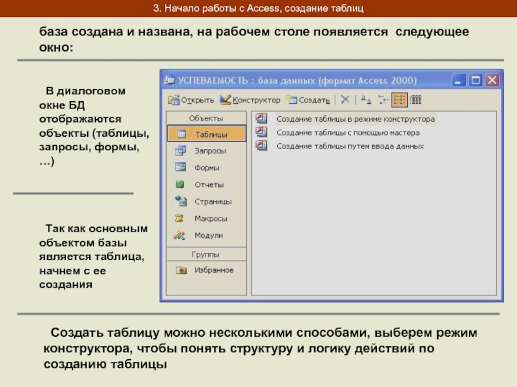Click the Макросы (Macros) icon
Image resolution: width=517 pixels, height=387 pixels.
pos(181,219)
